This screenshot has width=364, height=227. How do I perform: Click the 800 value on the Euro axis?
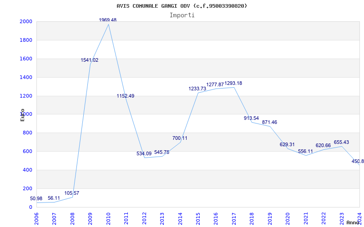click(x=27, y=133)
